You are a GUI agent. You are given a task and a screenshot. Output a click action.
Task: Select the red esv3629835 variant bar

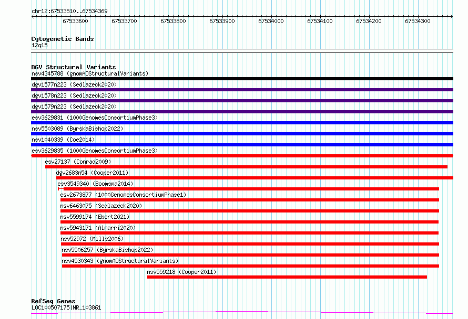click(242, 156)
